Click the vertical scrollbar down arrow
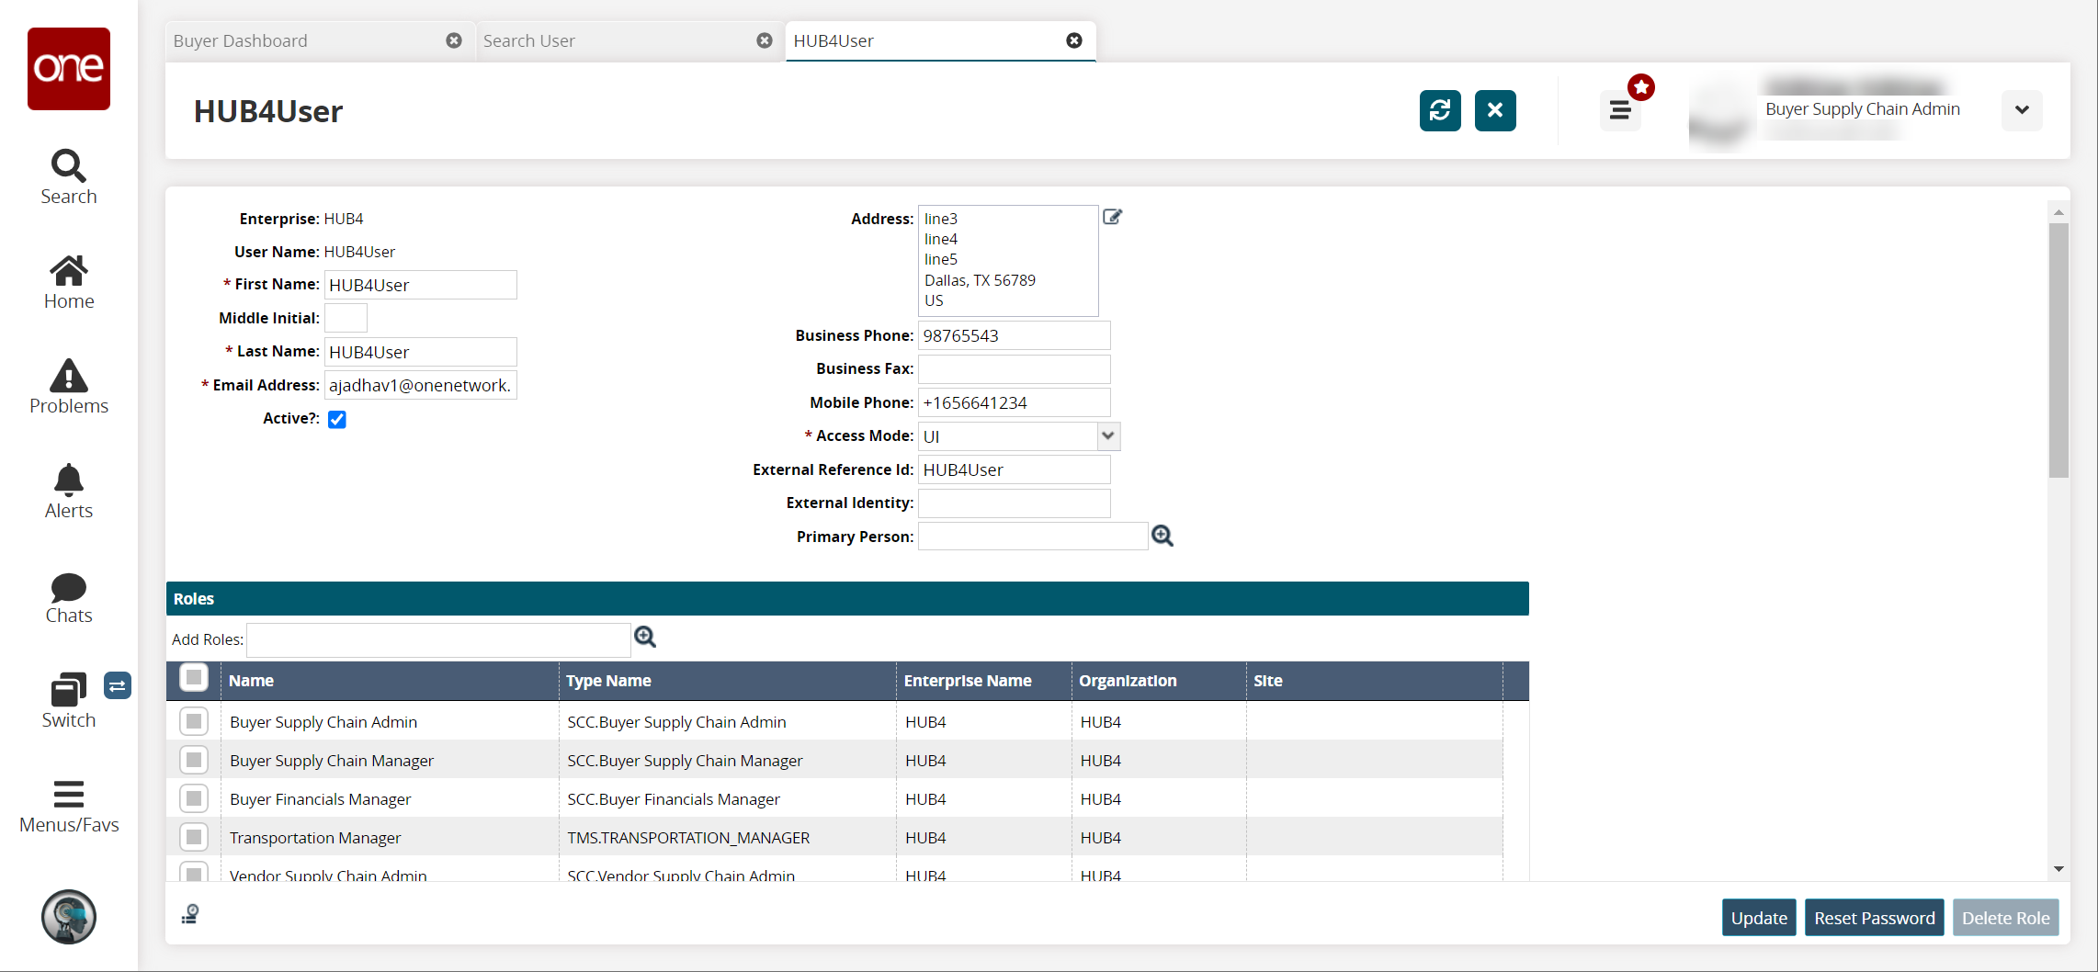The width and height of the screenshot is (2098, 972). 2058,868
